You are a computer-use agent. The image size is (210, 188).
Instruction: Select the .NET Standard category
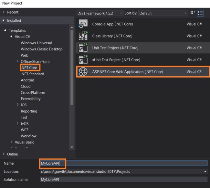point(32,74)
